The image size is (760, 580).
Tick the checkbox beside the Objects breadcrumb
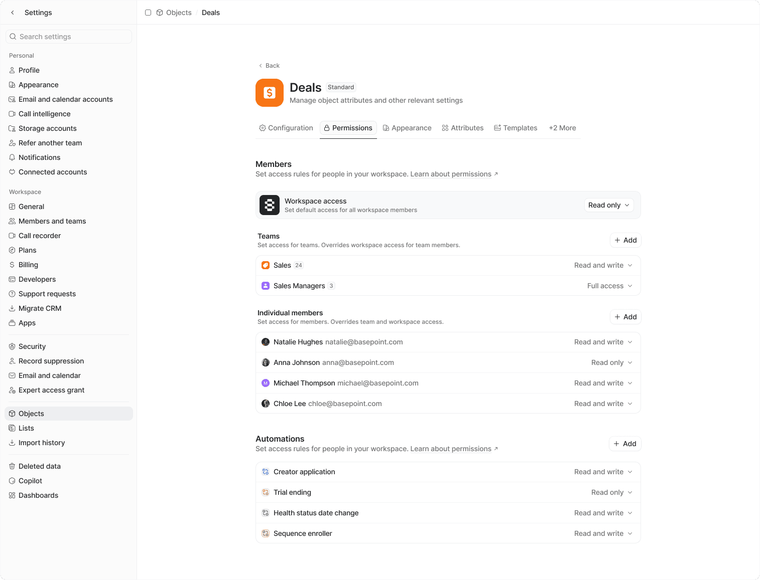point(148,13)
